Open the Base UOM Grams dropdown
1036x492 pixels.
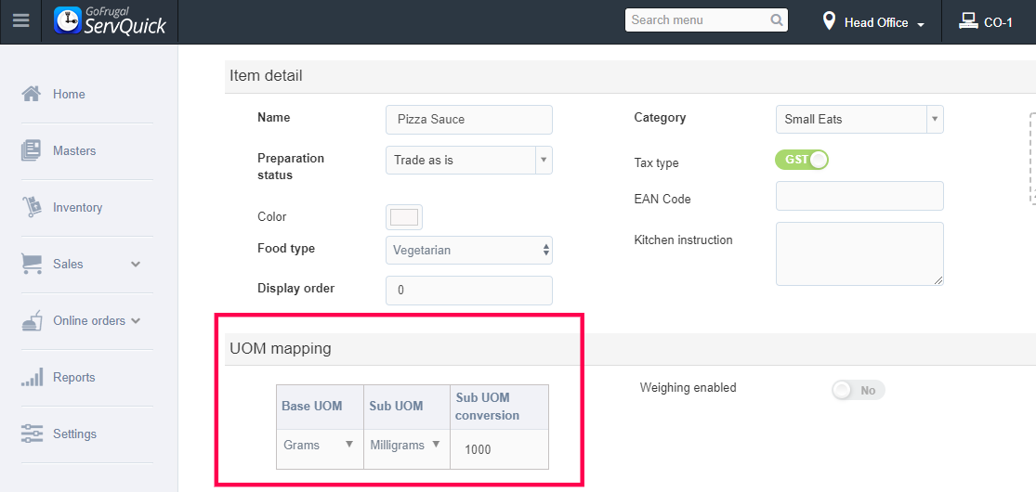[x=319, y=446]
